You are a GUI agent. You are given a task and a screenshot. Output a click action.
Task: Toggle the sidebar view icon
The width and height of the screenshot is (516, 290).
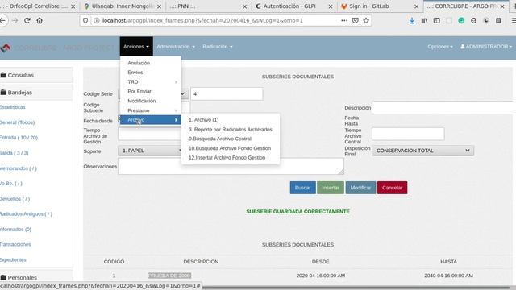tap(437, 20)
